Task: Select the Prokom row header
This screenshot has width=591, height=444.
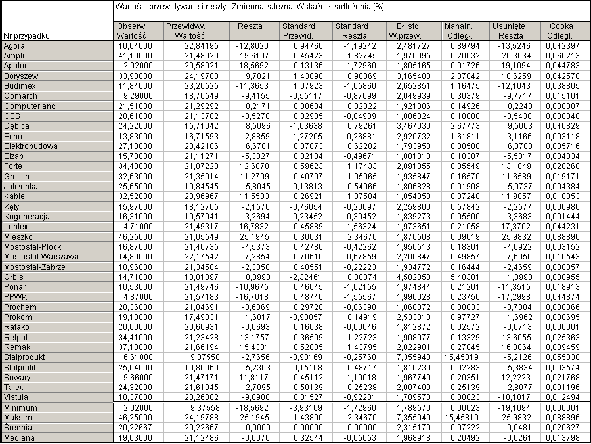Action: pyautogui.click(x=57, y=317)
